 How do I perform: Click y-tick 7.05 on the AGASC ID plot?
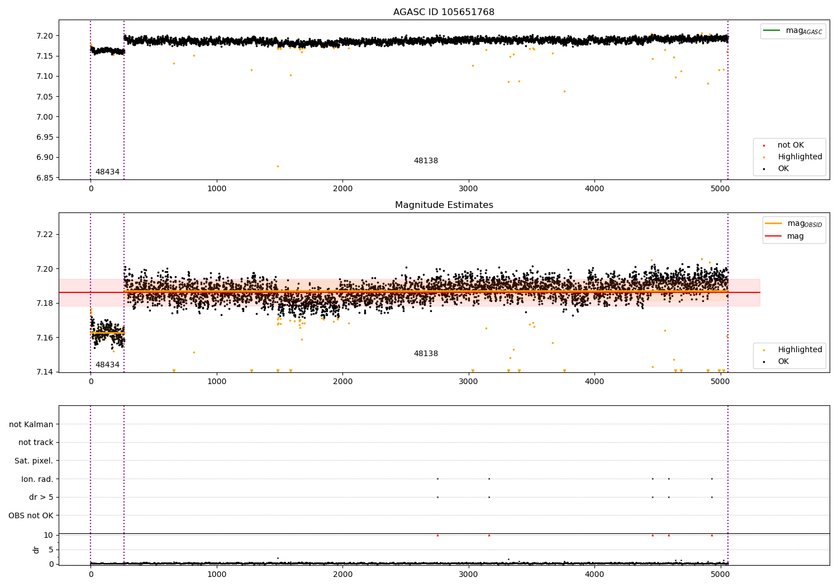(x=45, y=97)
